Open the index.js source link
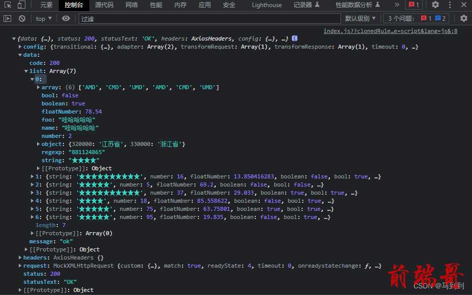 390,31
